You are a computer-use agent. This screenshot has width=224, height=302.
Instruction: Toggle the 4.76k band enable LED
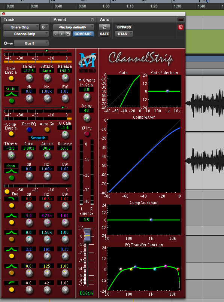12,222
